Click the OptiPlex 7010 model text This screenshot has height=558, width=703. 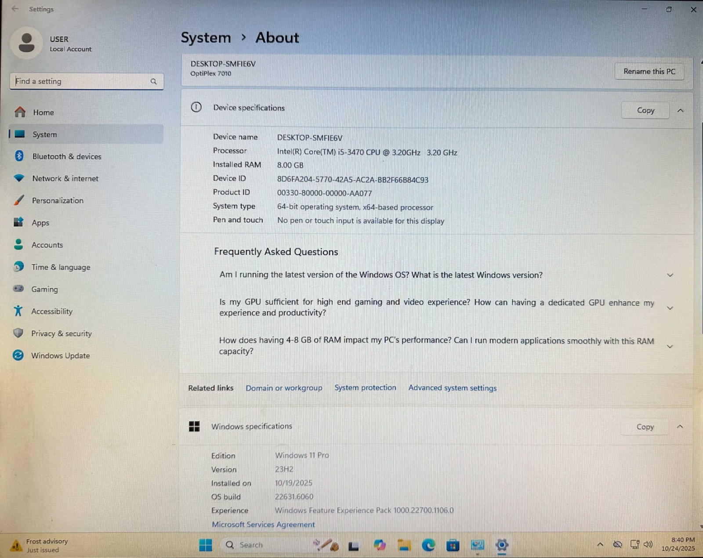click(210, 73)
